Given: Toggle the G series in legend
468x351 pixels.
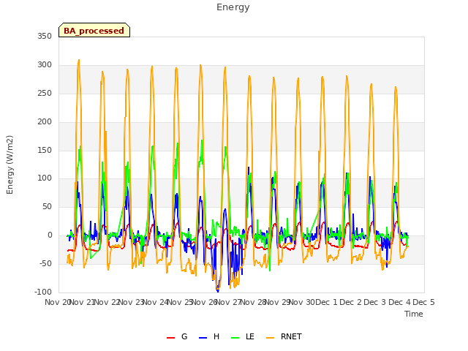Looking at the screenshot, I should (177, 336).
